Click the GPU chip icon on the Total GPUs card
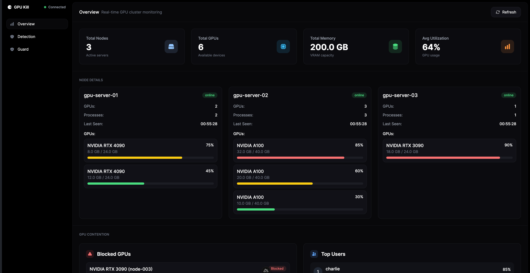Image resolution: width=530 pixels, height=273 pixels. [x=283, y=47]
